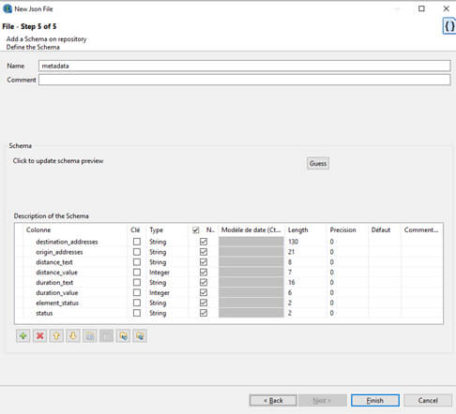Click the empty Comment input field
Viewport: 456px width, 414px height.
point(245,80)
